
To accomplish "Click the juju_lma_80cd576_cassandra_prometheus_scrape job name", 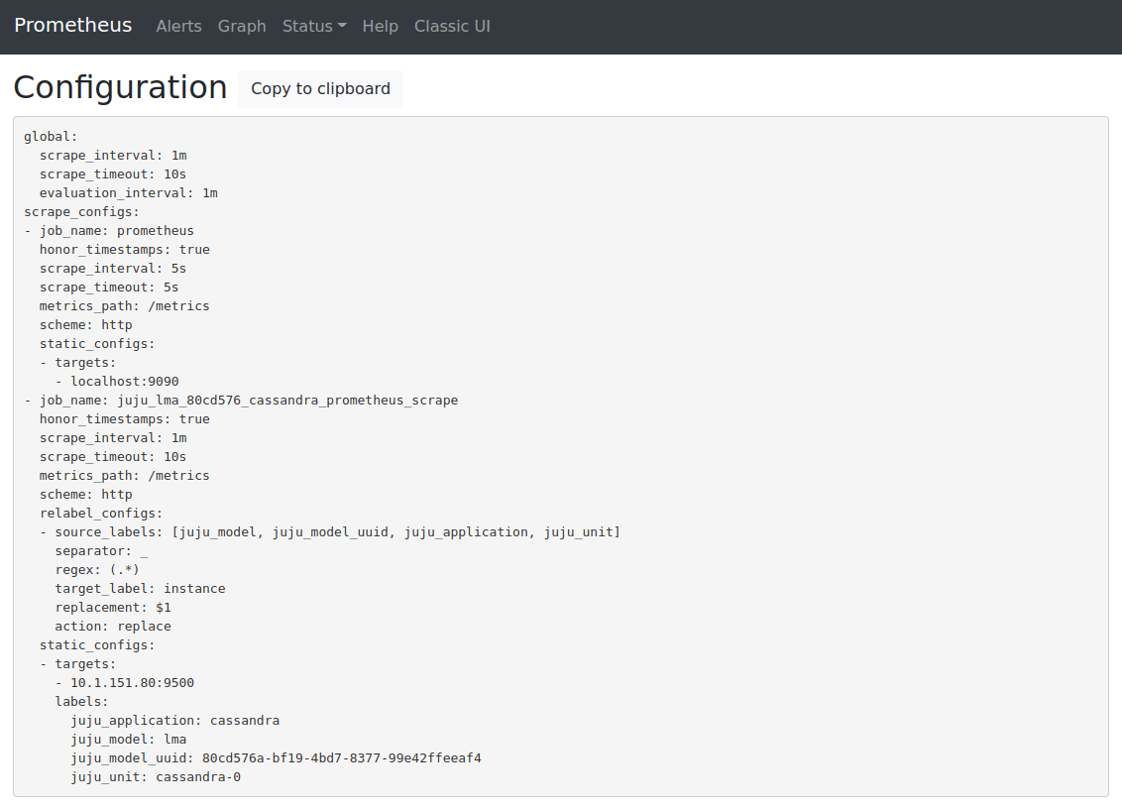I will tap(287, 401).
